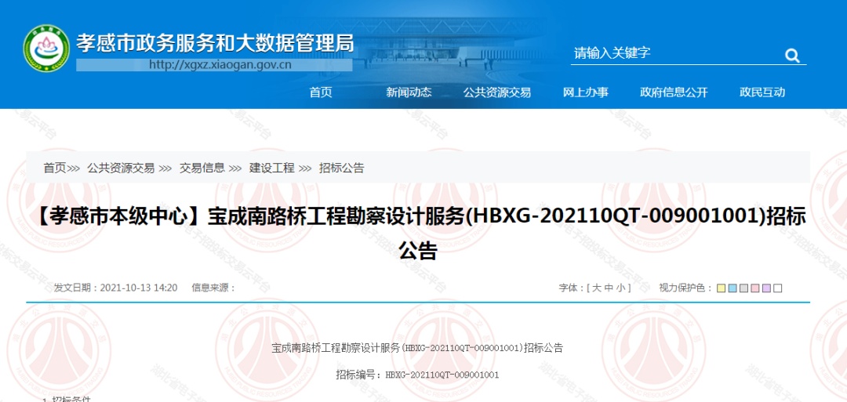
Task: Open 公共资源交易 in the top navigation
Action: coord(496,92)
